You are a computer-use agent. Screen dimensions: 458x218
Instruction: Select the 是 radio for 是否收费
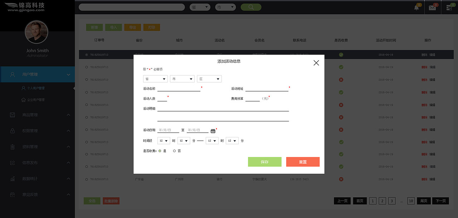coord(160,151)
